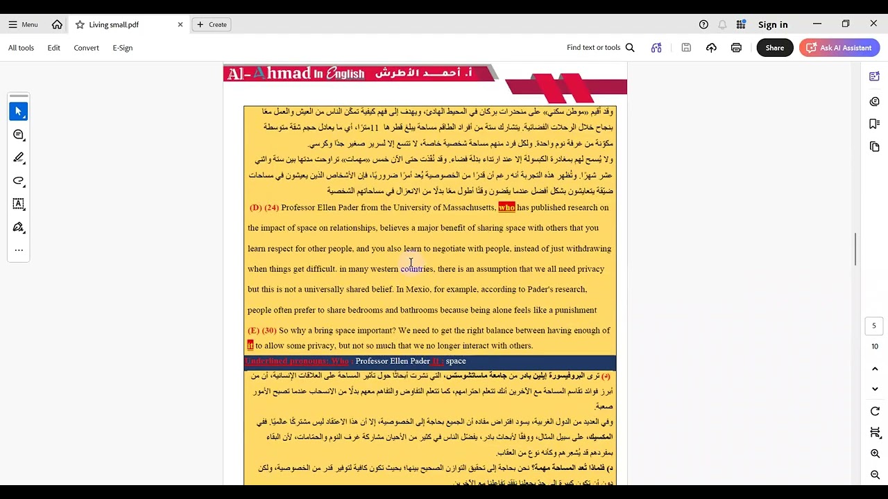Open the All tools menu
The height and width of the screenshot is (499, 888).
(x=21, y=48)
